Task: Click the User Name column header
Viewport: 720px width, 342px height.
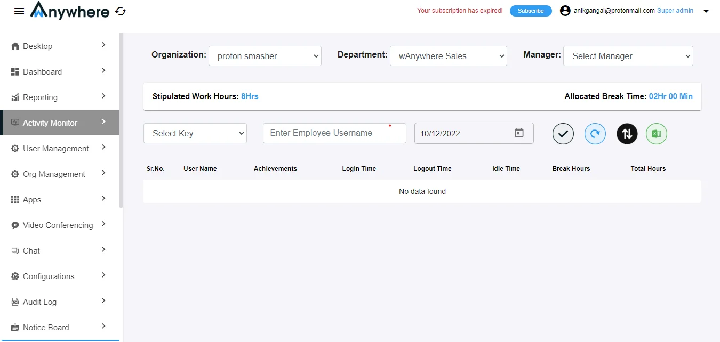Action: pyautogui.click(x=200, y=169)
